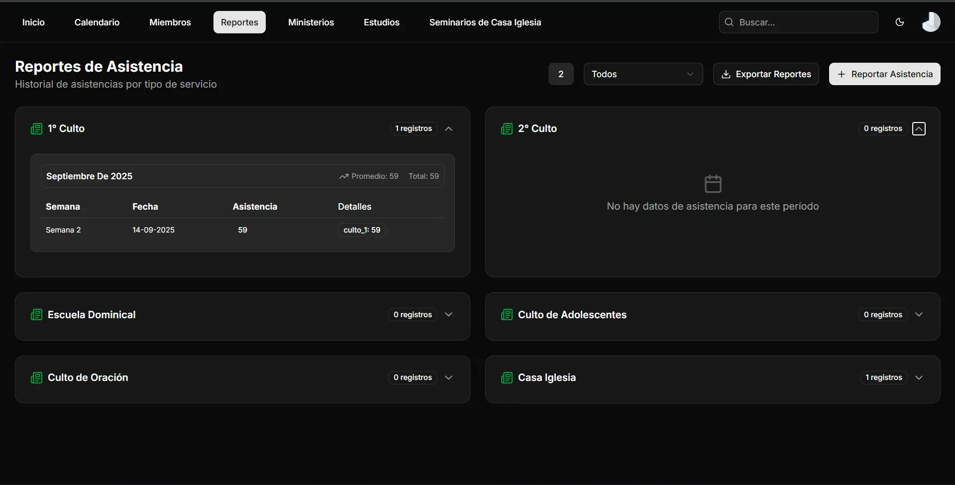Click the Exportar Reportes button
Image resolution: width=955 pixels, height=485 pixels.
pos(766,74)
